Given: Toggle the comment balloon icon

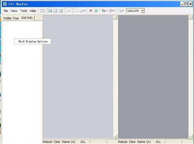Looking at the screenshot, I should [x=69, y=11].
